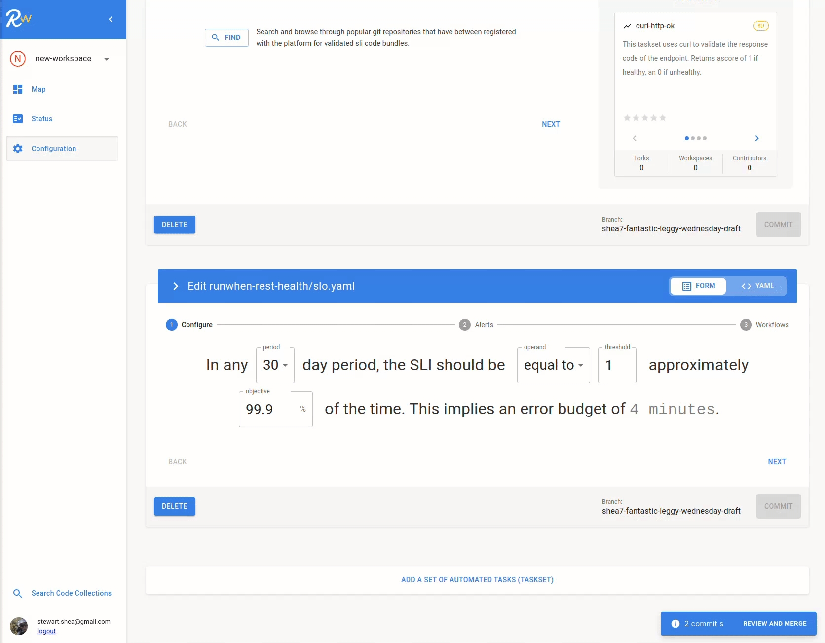Click the info icon next to 2 commits
This screenshot has height=643, width=825.
(675, 624)
